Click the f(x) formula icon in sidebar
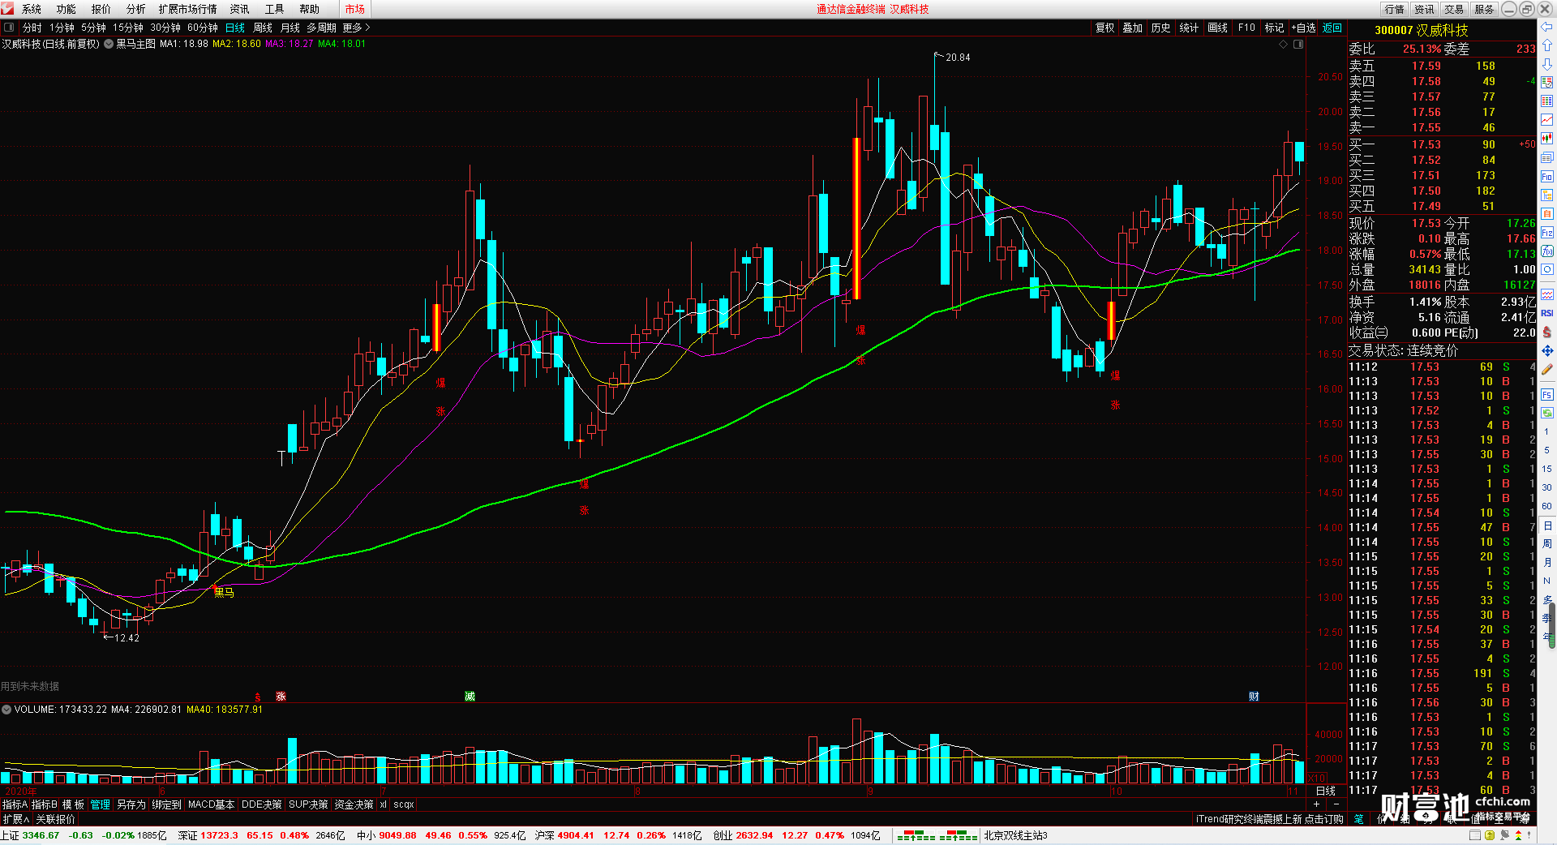 pyautogui.click(x=1546, y=251)
